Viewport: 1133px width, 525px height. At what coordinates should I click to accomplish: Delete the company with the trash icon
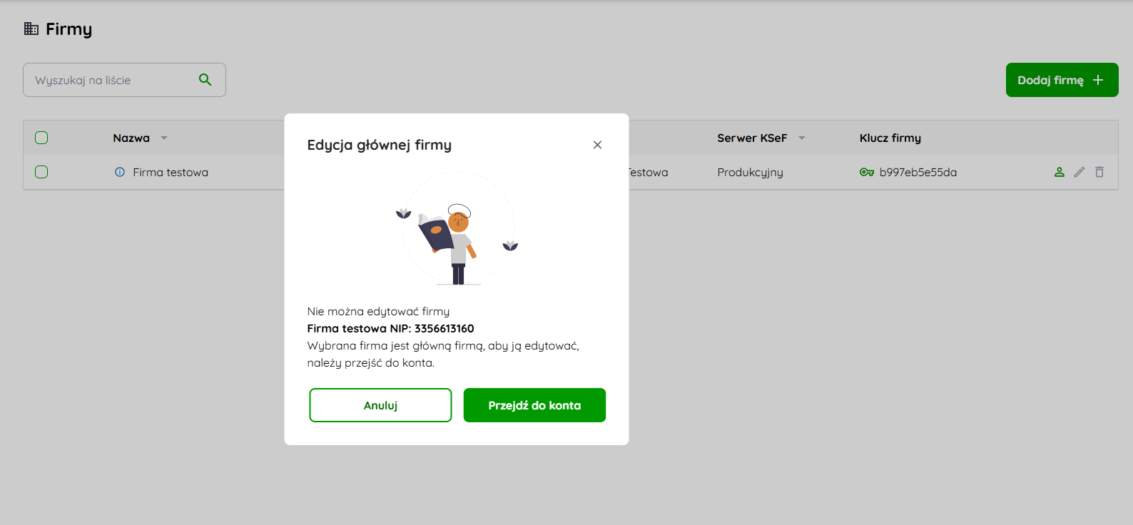pos(1099,172)
